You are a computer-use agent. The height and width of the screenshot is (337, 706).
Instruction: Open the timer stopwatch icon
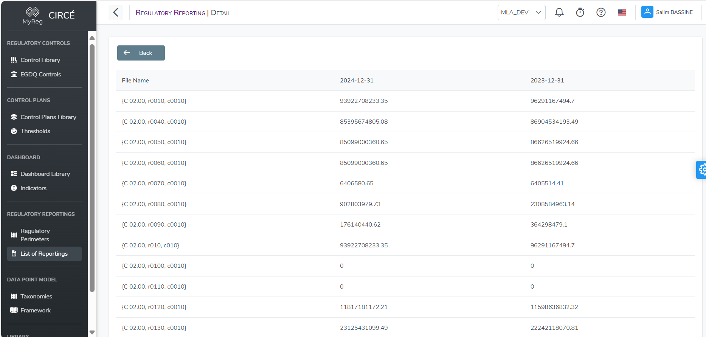click(580, 12)
